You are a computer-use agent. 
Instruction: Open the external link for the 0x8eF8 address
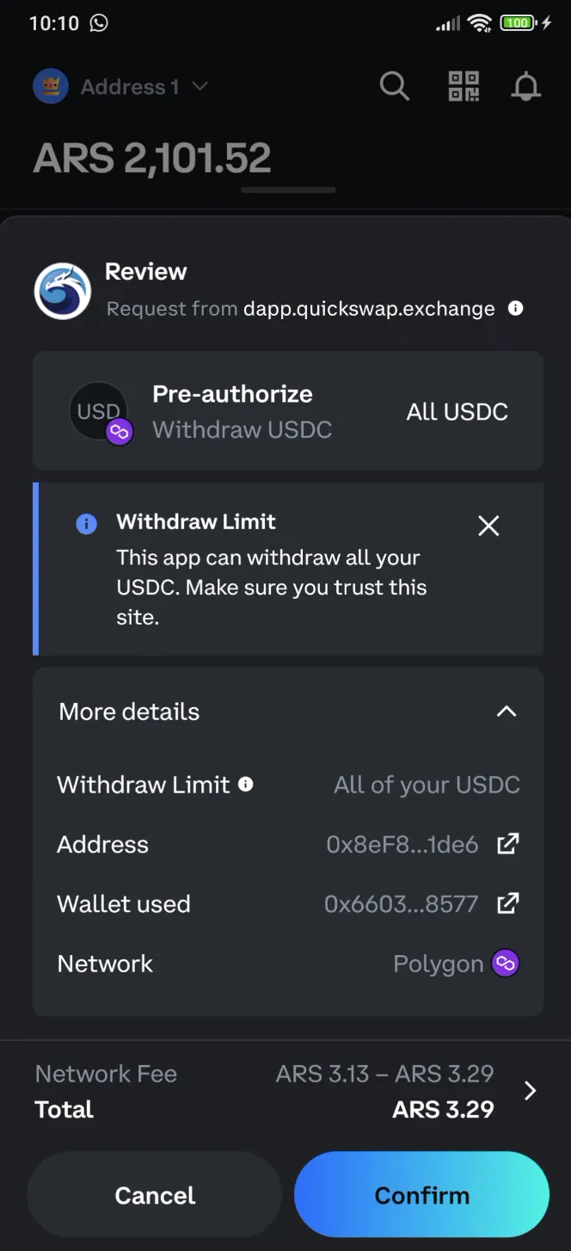pos(508,844)
